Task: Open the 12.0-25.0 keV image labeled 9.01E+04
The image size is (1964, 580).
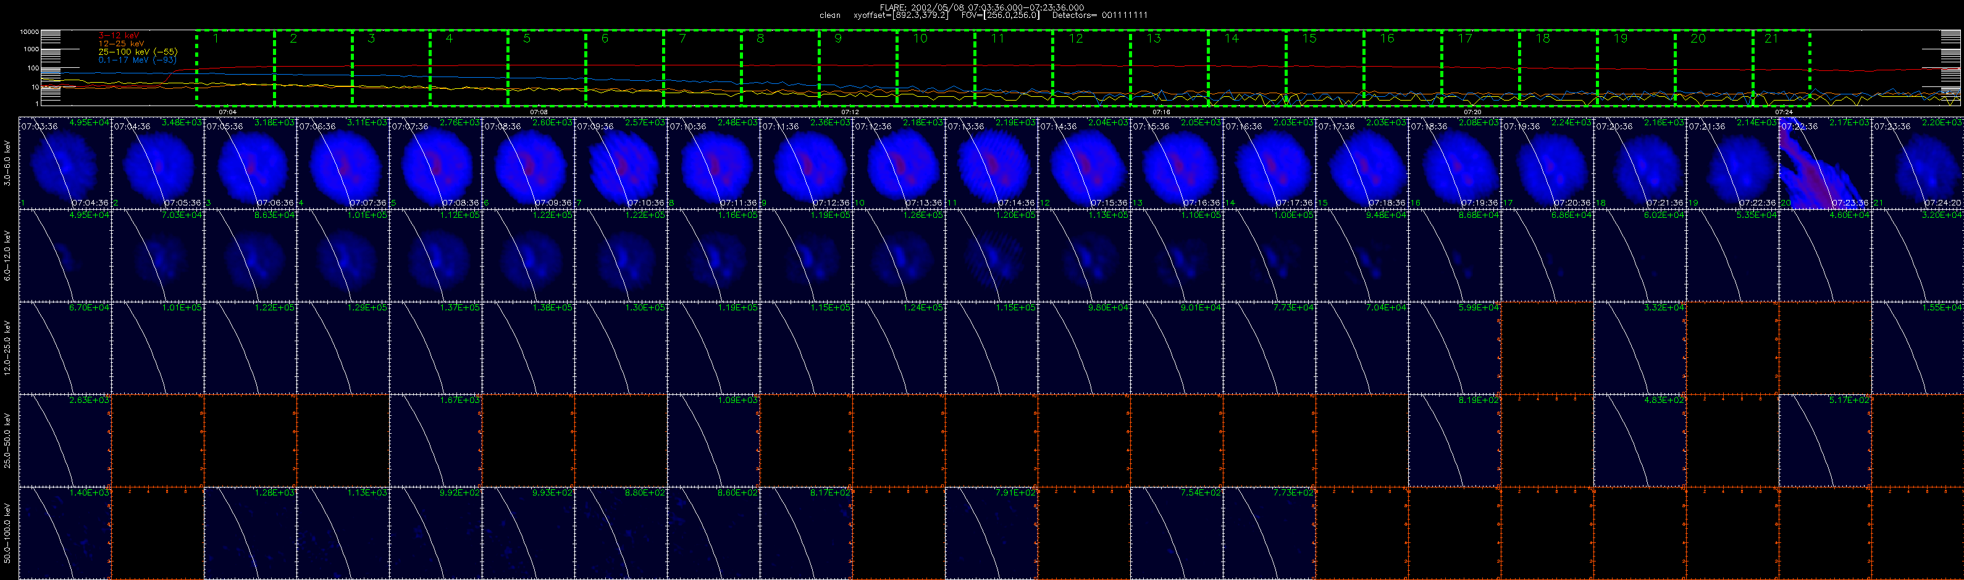Action: tap(1177, 347)
